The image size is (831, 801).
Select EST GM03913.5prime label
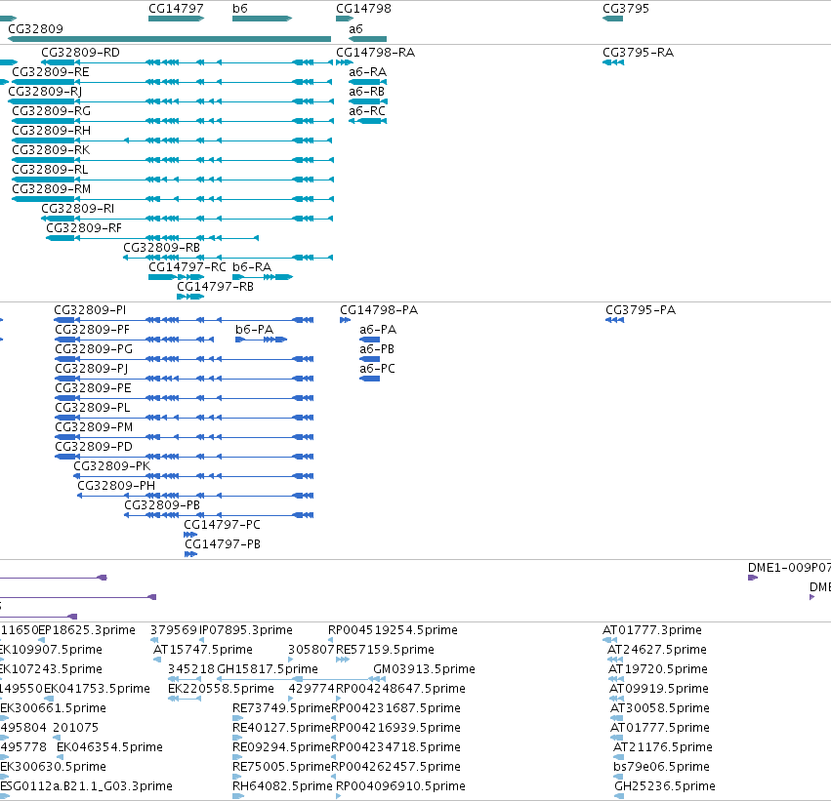coord(424,669)
